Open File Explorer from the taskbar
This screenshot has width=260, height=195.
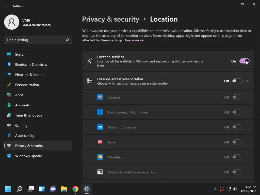point(64,189)
